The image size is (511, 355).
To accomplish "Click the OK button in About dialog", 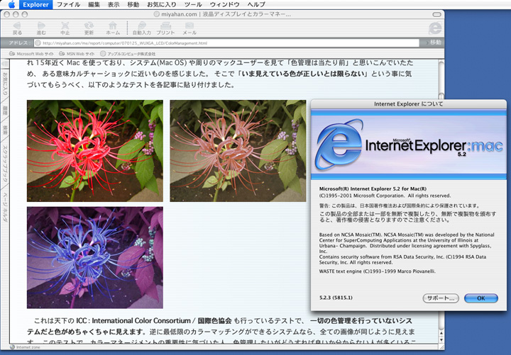I will [480, 298].
